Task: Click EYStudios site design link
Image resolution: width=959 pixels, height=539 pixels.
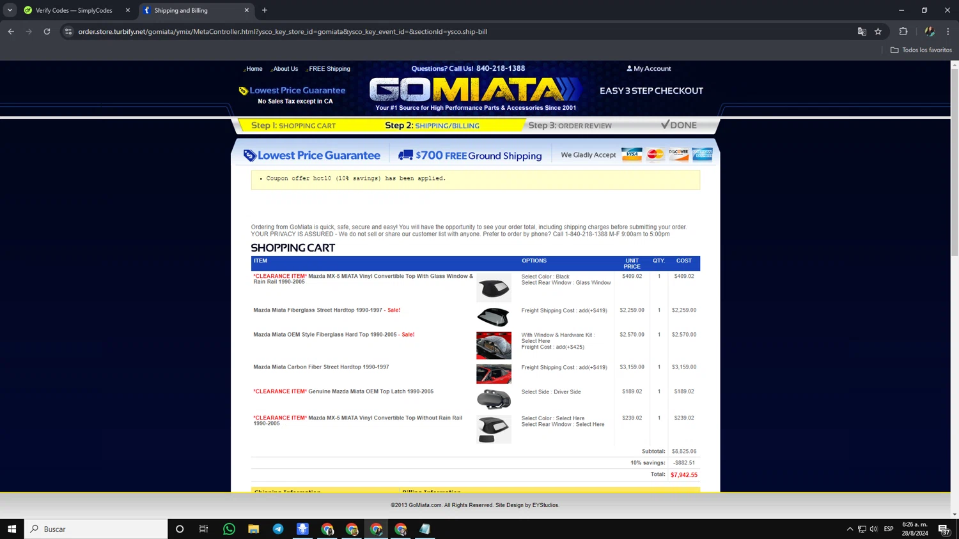Action: click(545, 505)
